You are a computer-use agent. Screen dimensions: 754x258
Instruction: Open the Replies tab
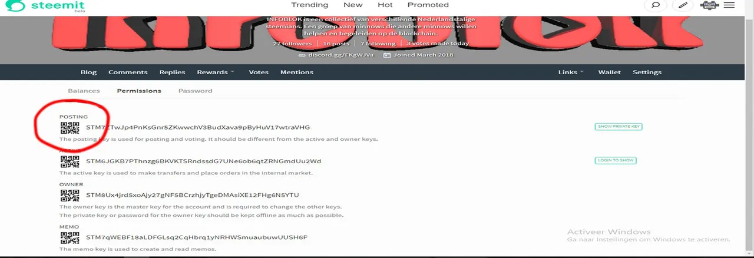172,72
